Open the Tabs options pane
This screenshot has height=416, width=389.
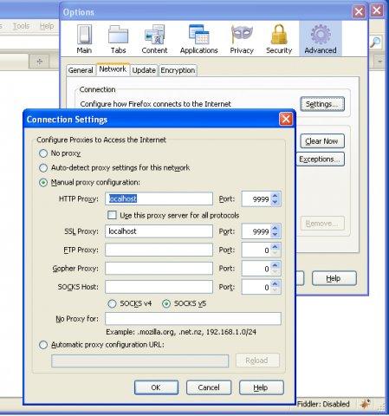119,39
